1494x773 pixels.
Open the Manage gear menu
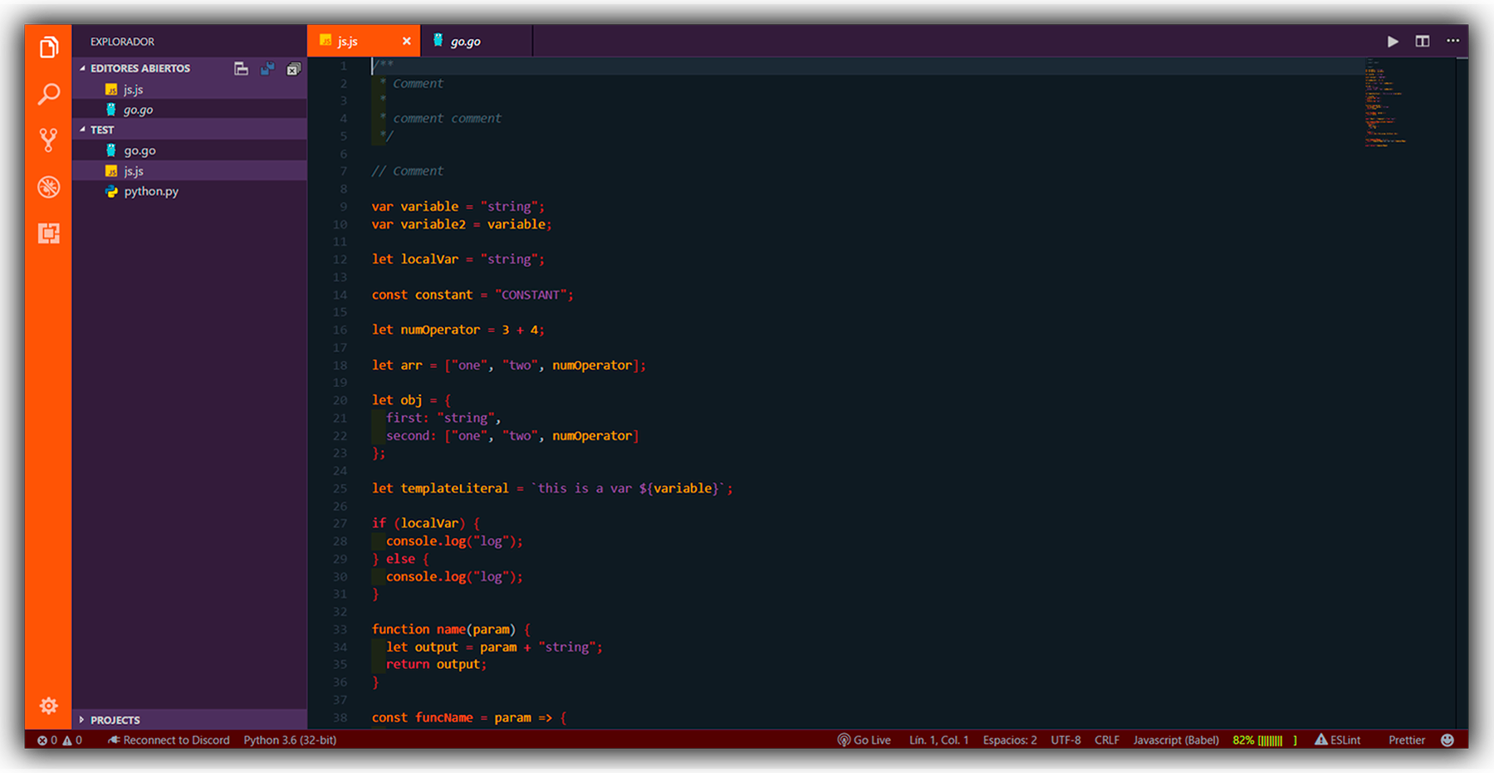click(49, 706)
